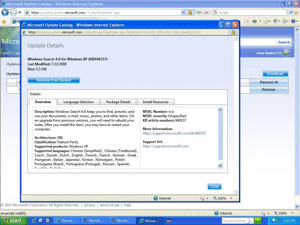Launch Internet Explorer from quick launch

[x=34, y=221]
